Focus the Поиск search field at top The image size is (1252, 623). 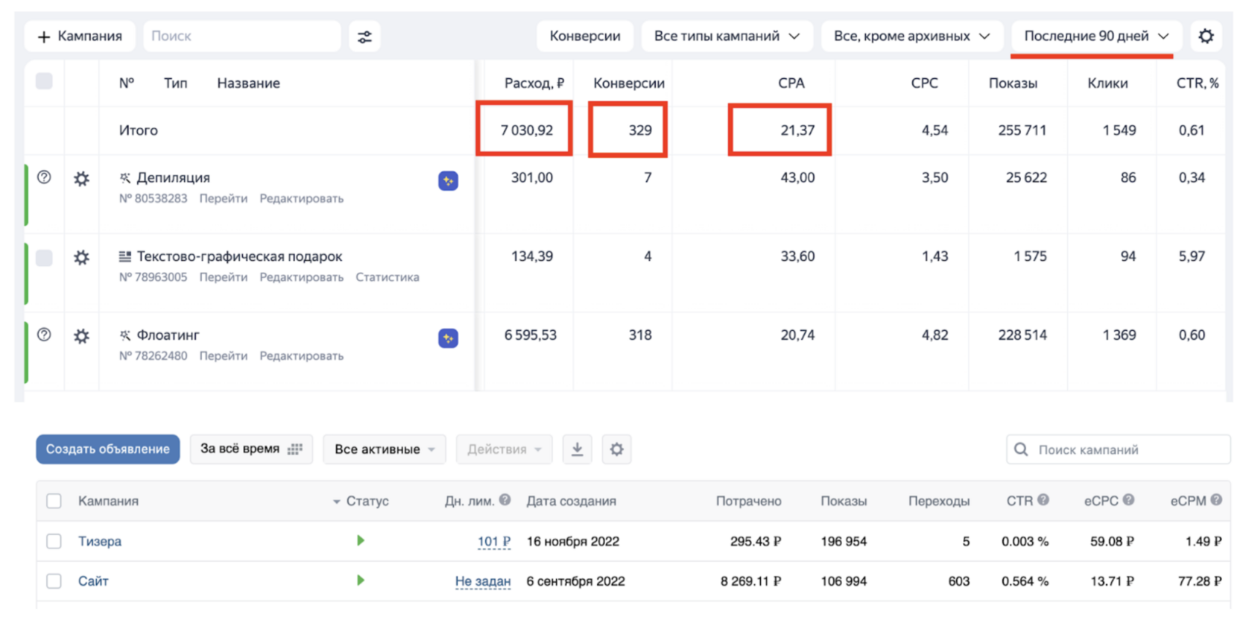[x=242, y=36]
